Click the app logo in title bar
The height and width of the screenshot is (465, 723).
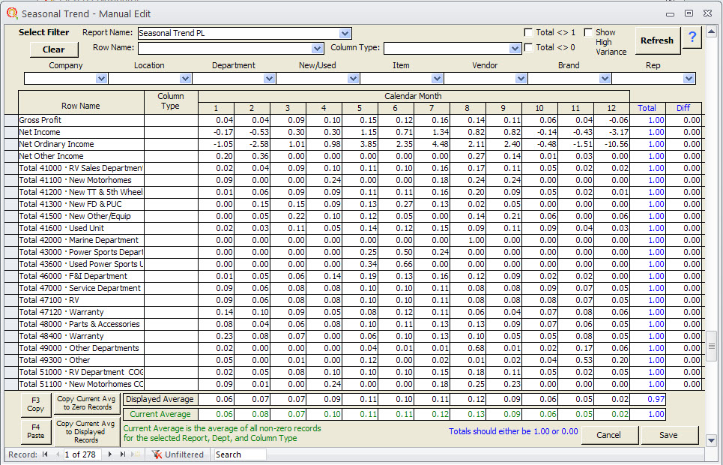[12, 13]
